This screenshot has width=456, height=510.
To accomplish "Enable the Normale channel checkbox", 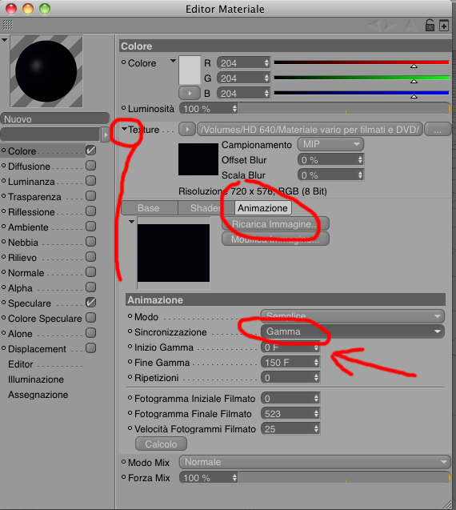I will tap(90, 272).
